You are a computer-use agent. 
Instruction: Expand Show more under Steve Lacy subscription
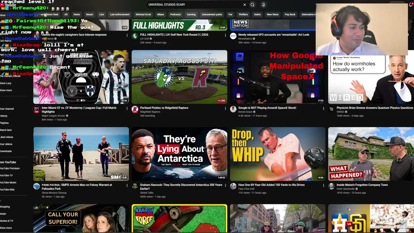6,90
